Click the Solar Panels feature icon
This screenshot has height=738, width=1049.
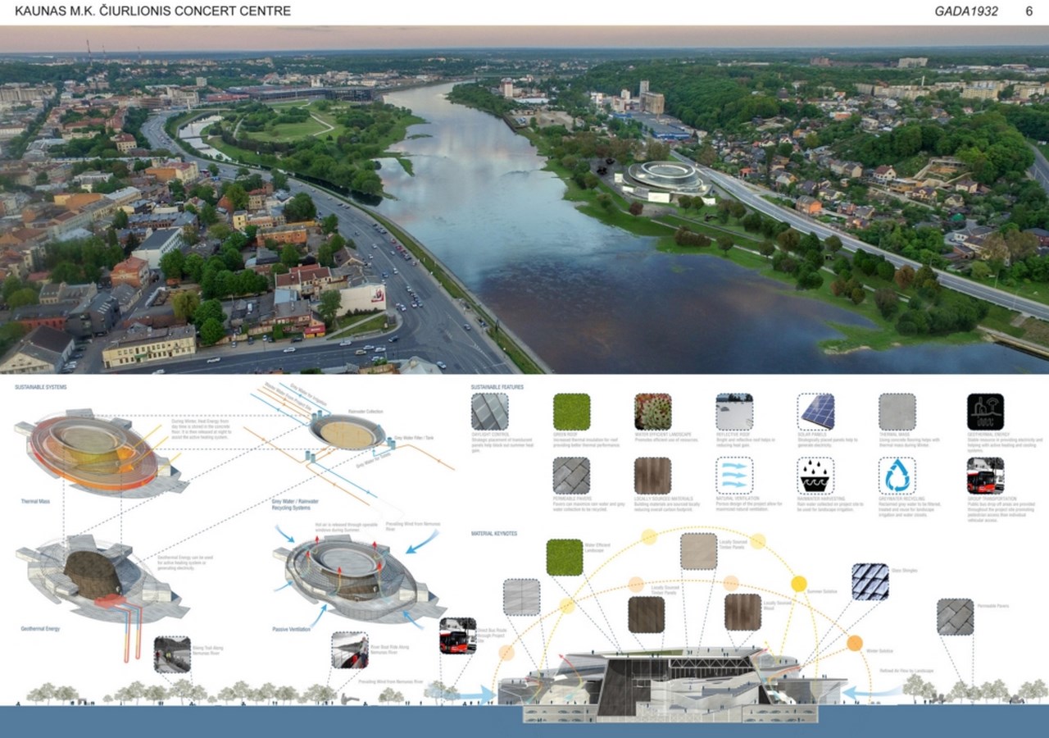[x=815, y=412]
